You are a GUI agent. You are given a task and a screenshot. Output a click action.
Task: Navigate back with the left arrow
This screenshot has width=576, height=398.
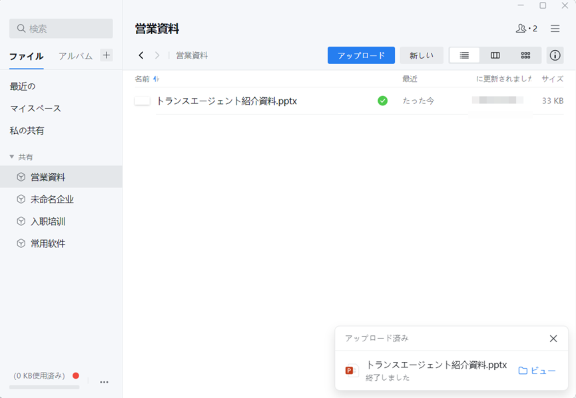click(x=141, y=55)
